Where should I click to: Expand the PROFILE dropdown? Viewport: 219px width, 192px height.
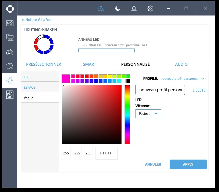[182, 78]
